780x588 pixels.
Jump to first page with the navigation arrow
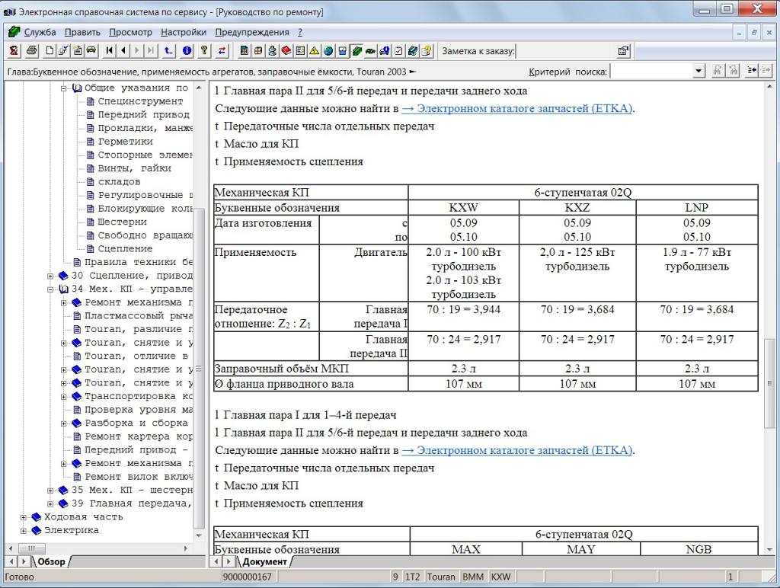pyautogui.click(x=110, y=51)
